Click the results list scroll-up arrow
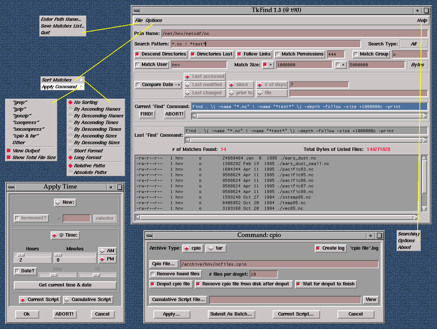Screen dimensions: 437x329 point(424,158)
